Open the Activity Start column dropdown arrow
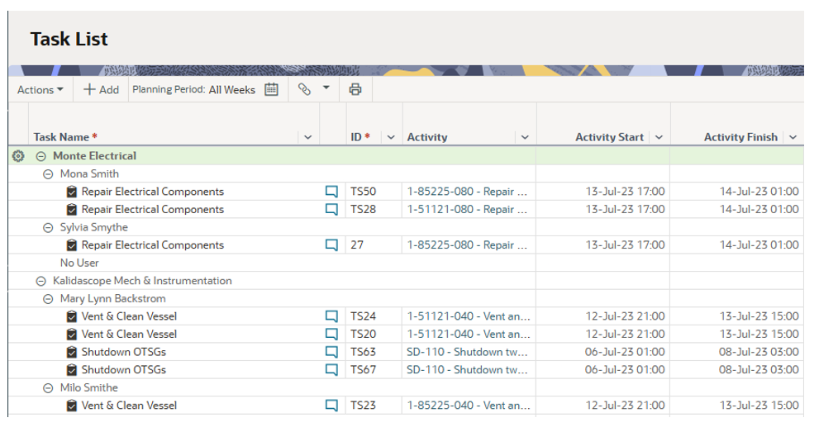Image resolution: width=819 pixels, height=432 pixels. click(659, 138)
